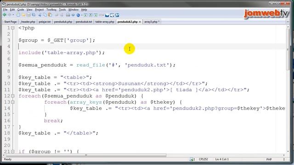Image resolution: width=294 pixels, height=165 pixels.
Task: Open the tab list dropdown arrow
Action: (x=288, y=22)
